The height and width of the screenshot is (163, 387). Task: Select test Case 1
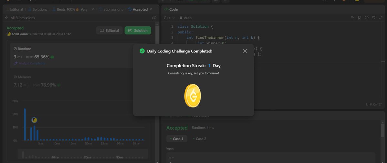click(177, 139)
